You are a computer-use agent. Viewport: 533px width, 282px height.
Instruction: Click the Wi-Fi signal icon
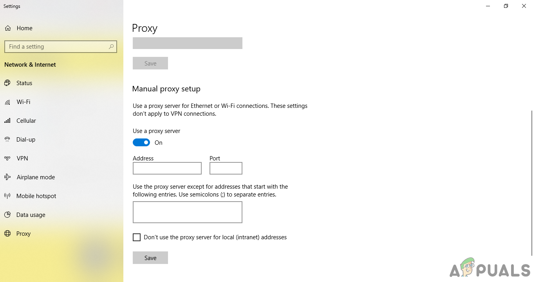pos(7,102)
